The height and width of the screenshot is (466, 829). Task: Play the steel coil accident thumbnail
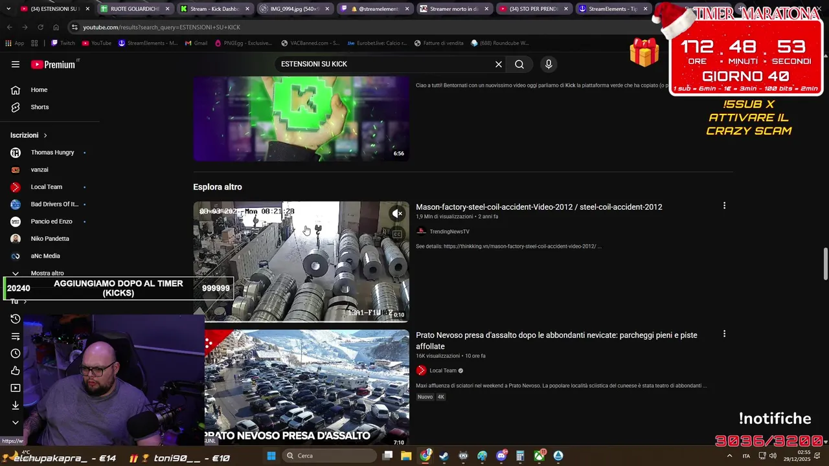click(x=301, y=261)
